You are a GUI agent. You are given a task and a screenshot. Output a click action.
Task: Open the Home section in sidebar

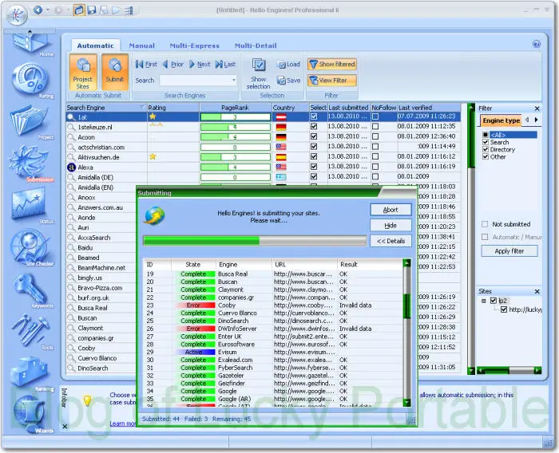pyautogui.click(x=32, y=45)
